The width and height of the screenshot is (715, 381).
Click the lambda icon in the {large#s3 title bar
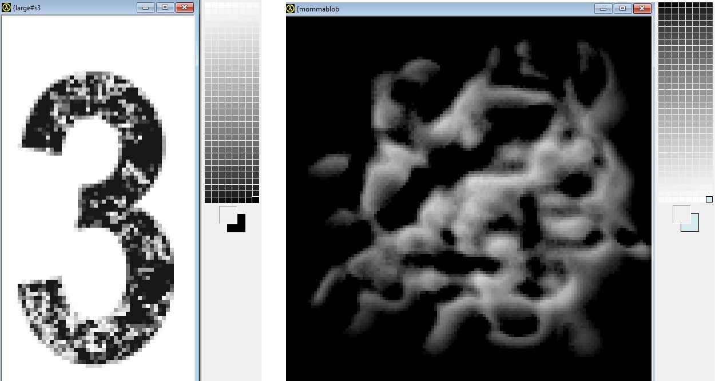pos(7,7)
